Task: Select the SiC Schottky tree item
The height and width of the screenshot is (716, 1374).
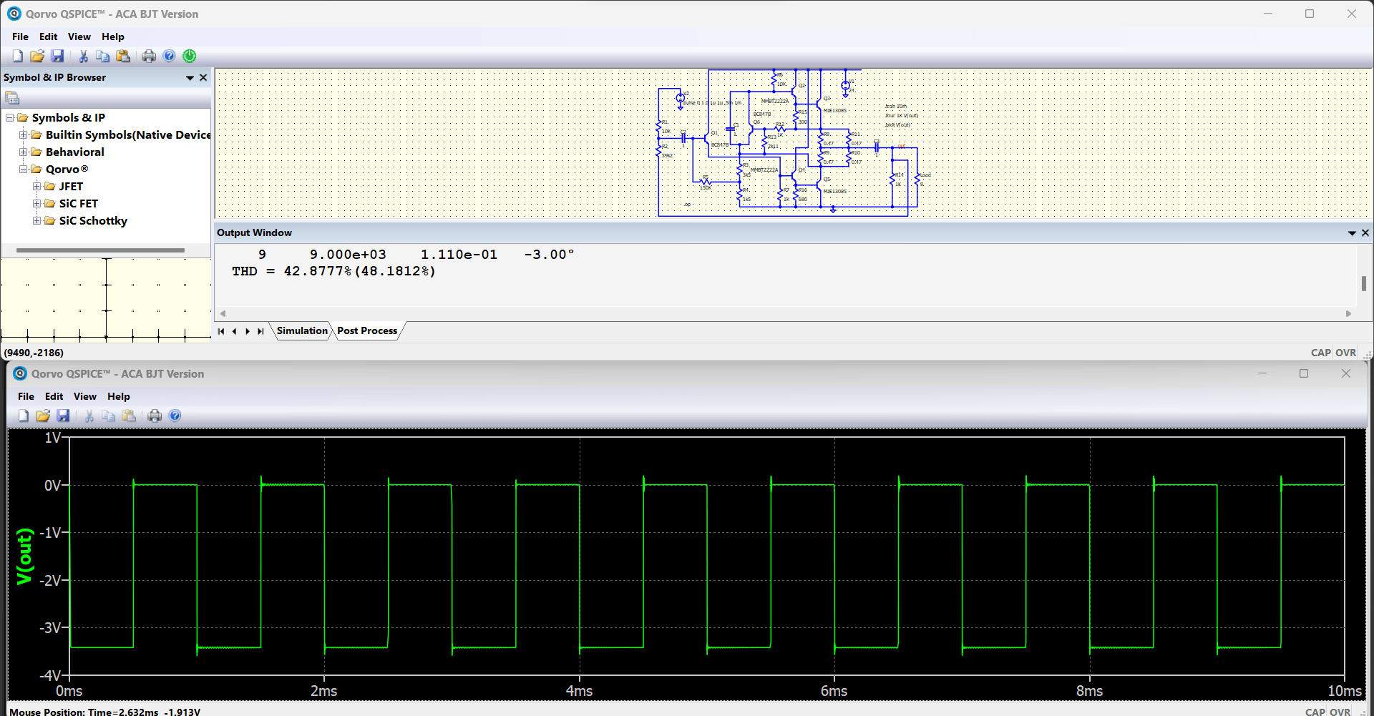Action: (93, 220)
